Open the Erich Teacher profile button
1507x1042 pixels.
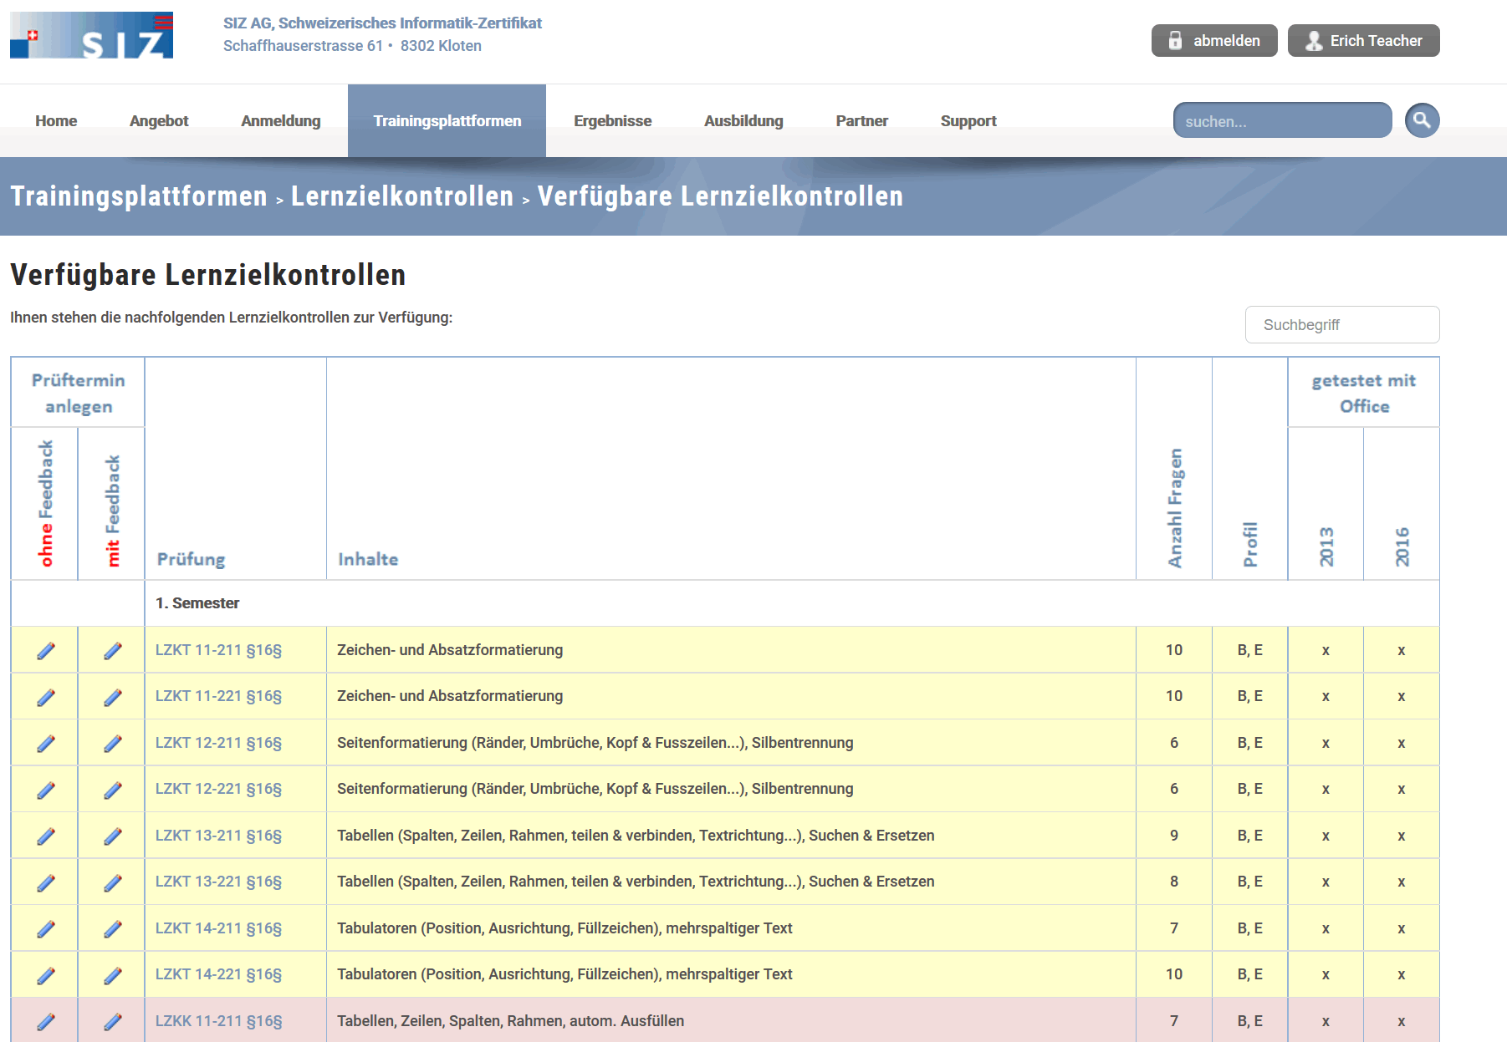coord(1364,40)
